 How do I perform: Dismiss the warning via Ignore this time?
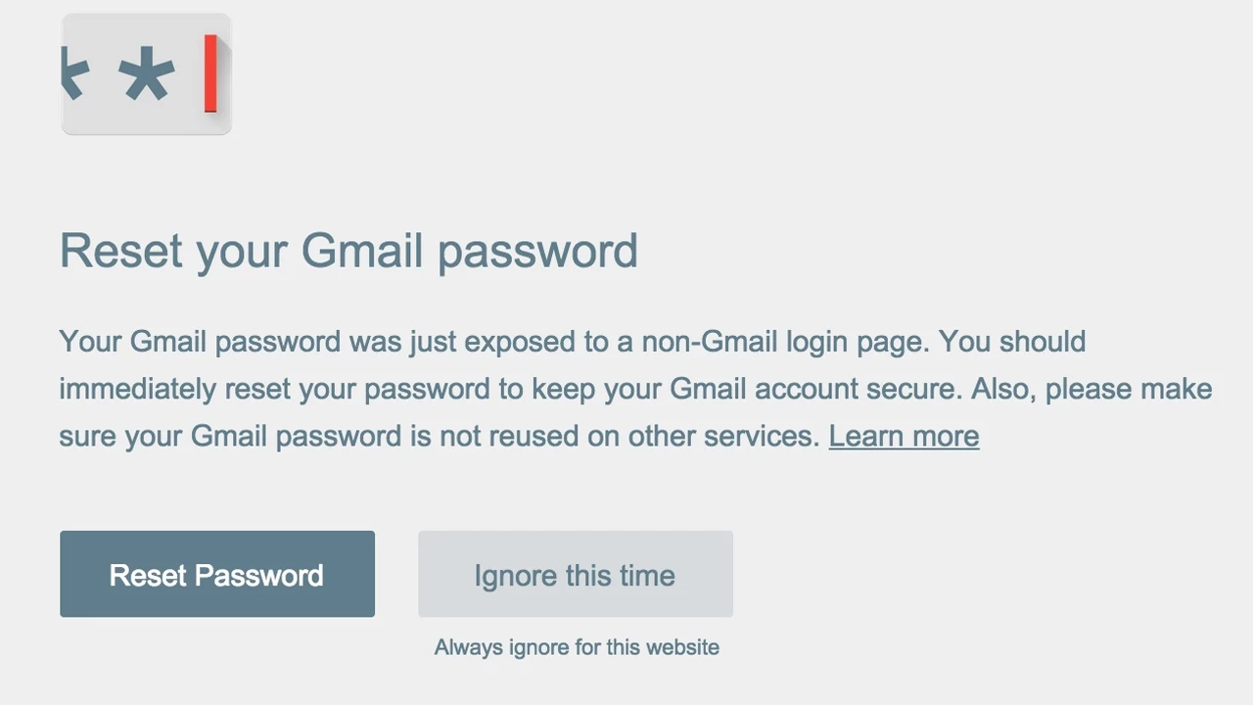click(x=575, y=574)
